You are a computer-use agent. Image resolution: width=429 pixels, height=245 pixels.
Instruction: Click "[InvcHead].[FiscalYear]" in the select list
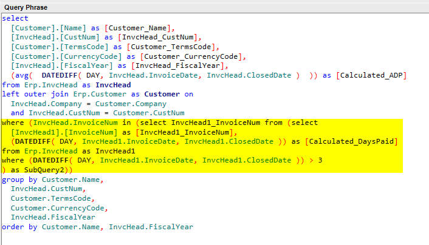click(62, 66)
